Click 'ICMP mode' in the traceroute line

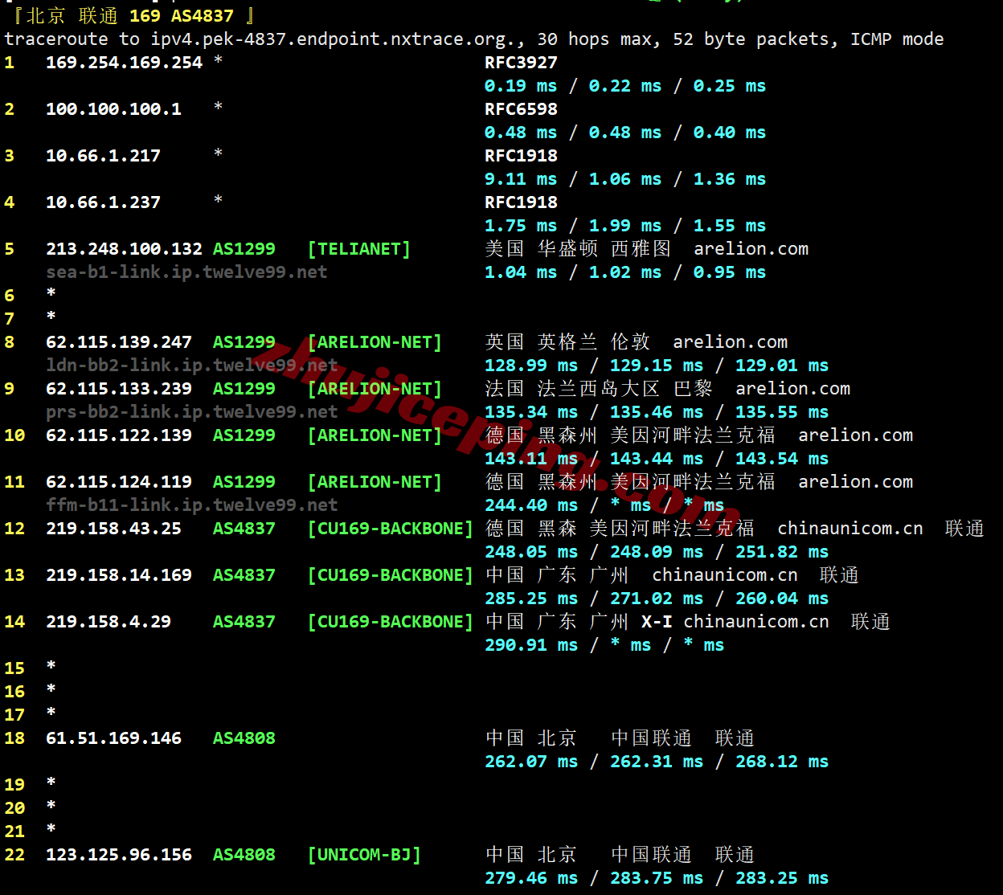pyautogui.click(x=897, y=39)
